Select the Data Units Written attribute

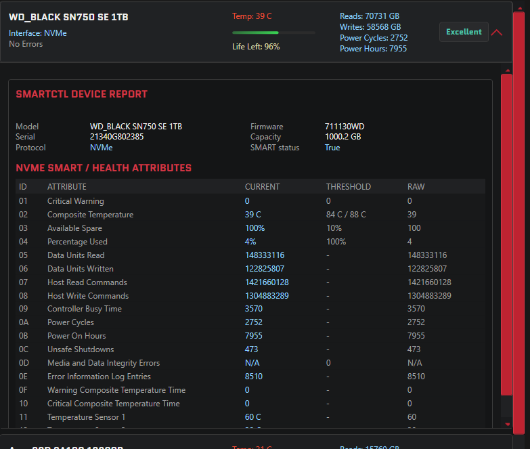[x=81, y=269]
